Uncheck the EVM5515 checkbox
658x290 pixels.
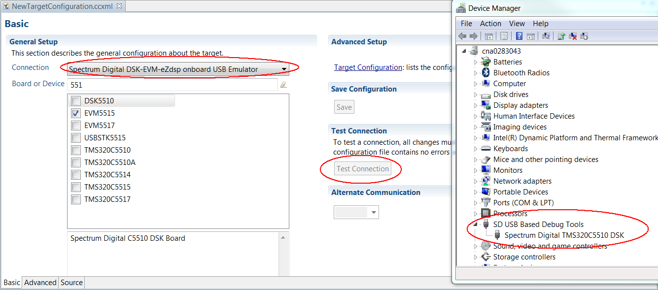pyautogui.click(x=75, y=113)
